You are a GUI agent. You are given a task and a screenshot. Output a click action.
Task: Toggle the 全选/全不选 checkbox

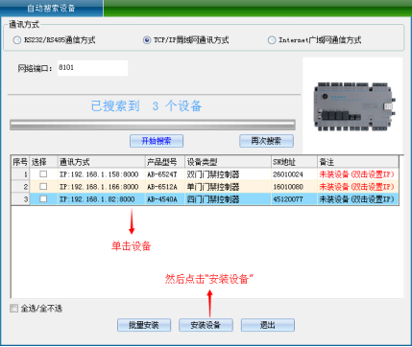(13, 309)
